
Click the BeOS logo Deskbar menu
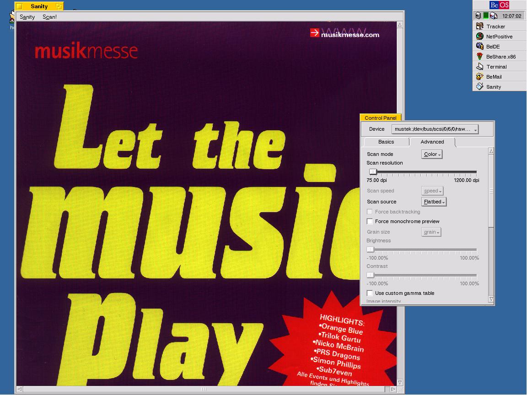[499, 5]
